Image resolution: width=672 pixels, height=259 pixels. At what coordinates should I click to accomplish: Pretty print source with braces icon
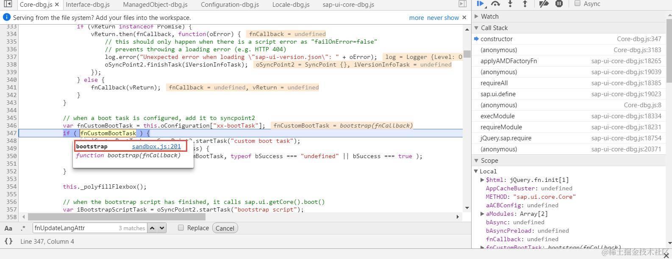tap(8, 241)
